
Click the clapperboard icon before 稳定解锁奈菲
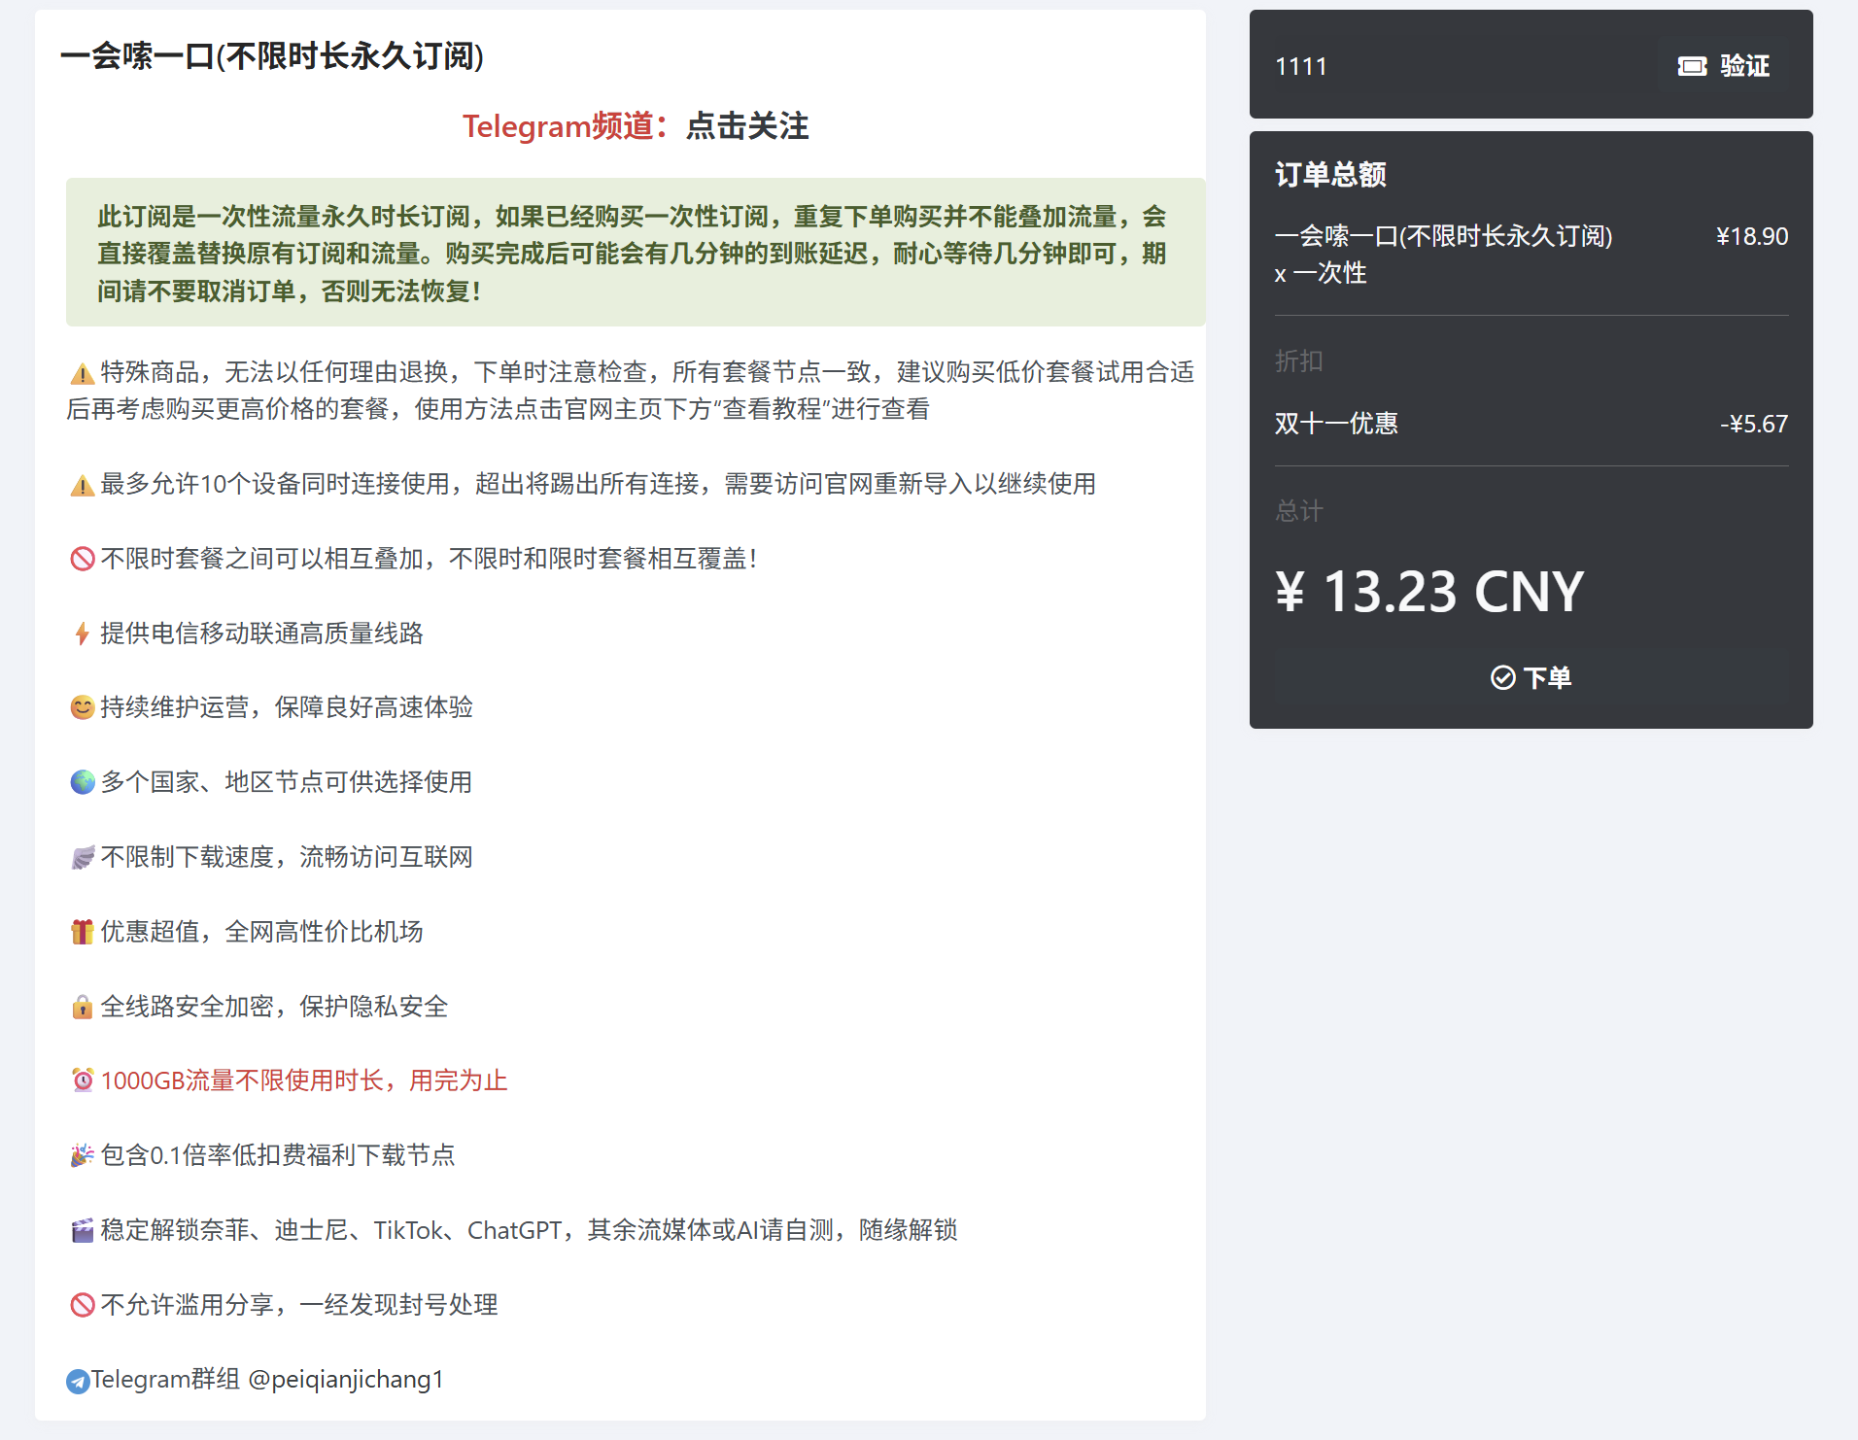(83, 1230)
